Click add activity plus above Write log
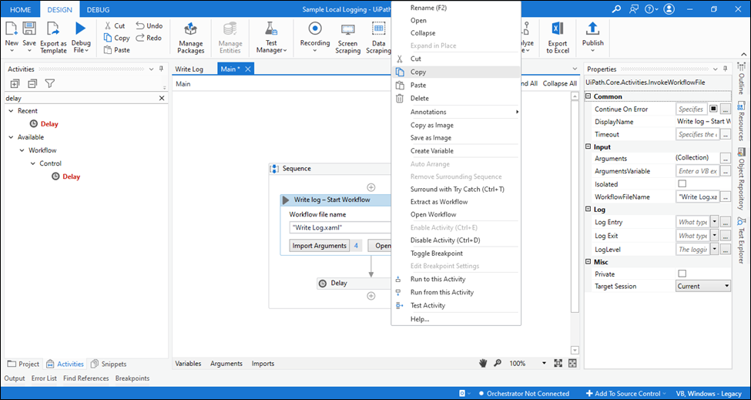The image size is (751, 400). [x=370, y=187]
